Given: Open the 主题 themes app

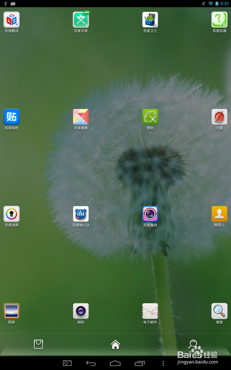Looking at the screenshot, I should (220, 117).
